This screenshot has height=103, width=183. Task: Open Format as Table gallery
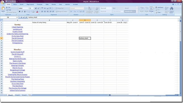click(97, 10)
